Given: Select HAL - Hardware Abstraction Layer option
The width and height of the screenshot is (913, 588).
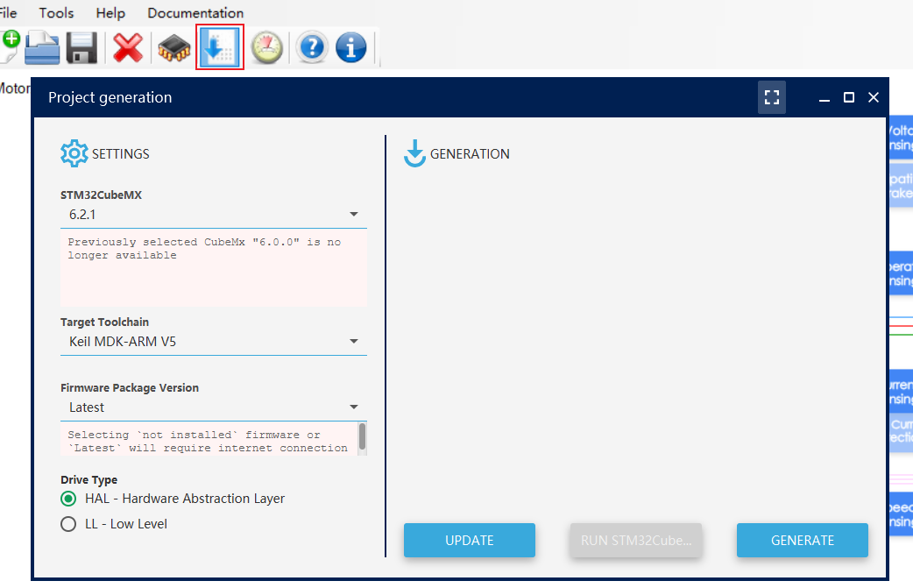Looking at the screenshot, I should (173, 499).
